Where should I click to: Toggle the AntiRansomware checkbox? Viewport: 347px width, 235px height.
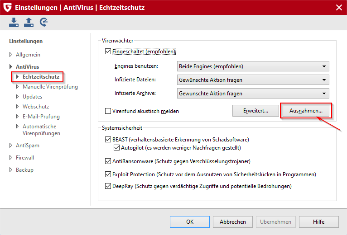point(108,161)
